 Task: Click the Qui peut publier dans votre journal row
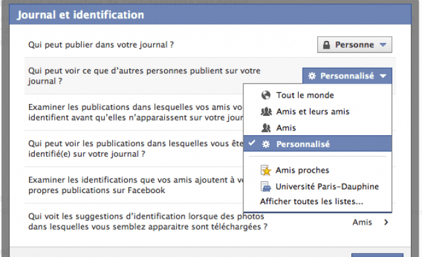click(x=210, y=45)
